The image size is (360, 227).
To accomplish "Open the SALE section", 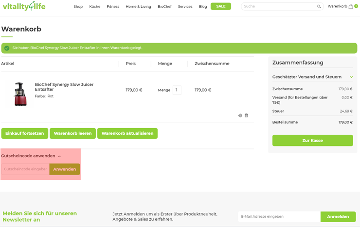I will (221, 6).
